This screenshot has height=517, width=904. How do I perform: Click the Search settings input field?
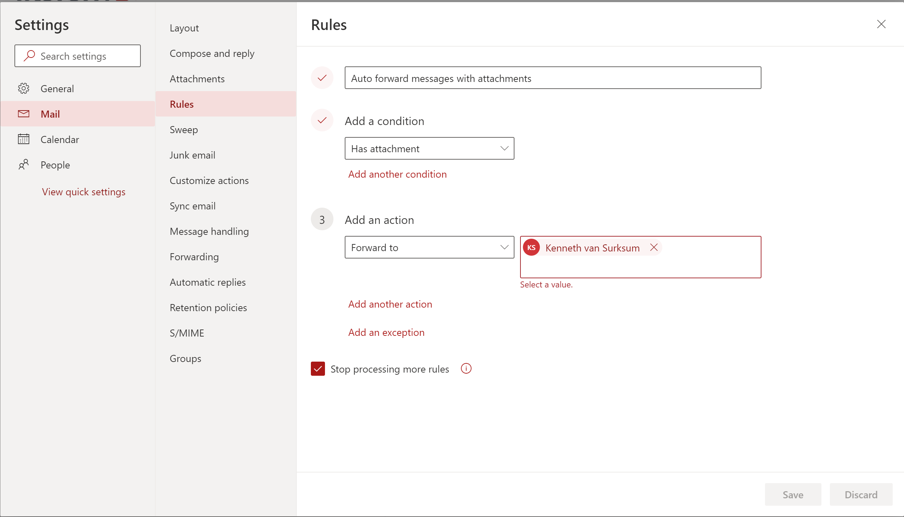point(77,56)
